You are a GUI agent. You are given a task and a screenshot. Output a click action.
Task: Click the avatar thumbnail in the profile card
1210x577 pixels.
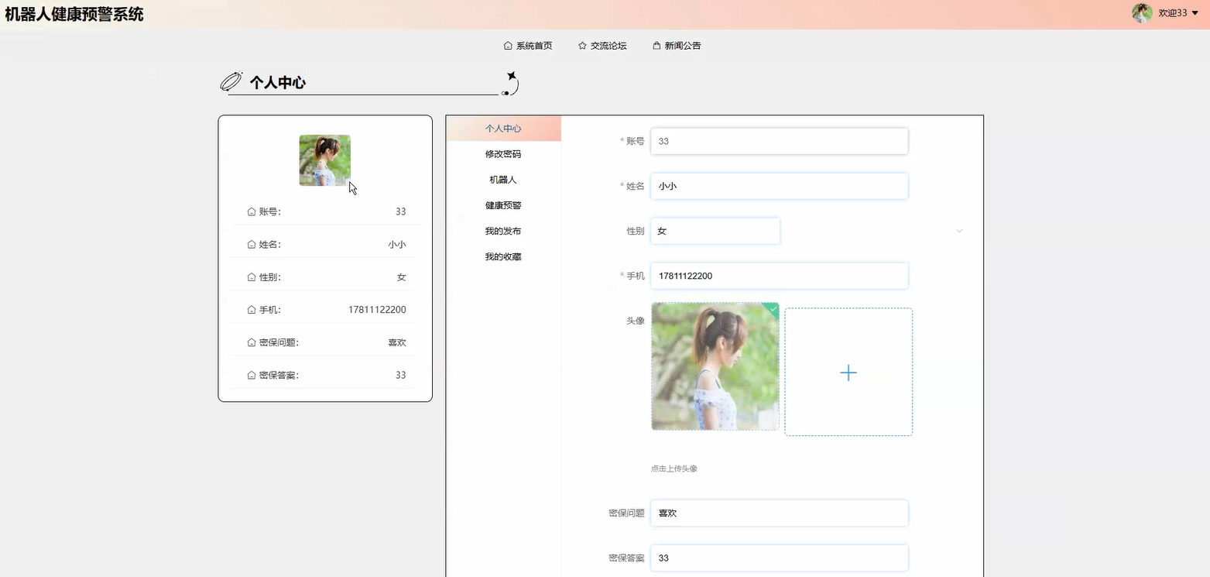tap(324, 160)
